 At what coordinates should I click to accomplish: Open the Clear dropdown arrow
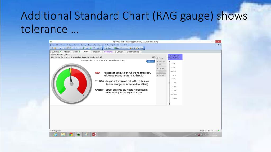click(x=112, y=48)
